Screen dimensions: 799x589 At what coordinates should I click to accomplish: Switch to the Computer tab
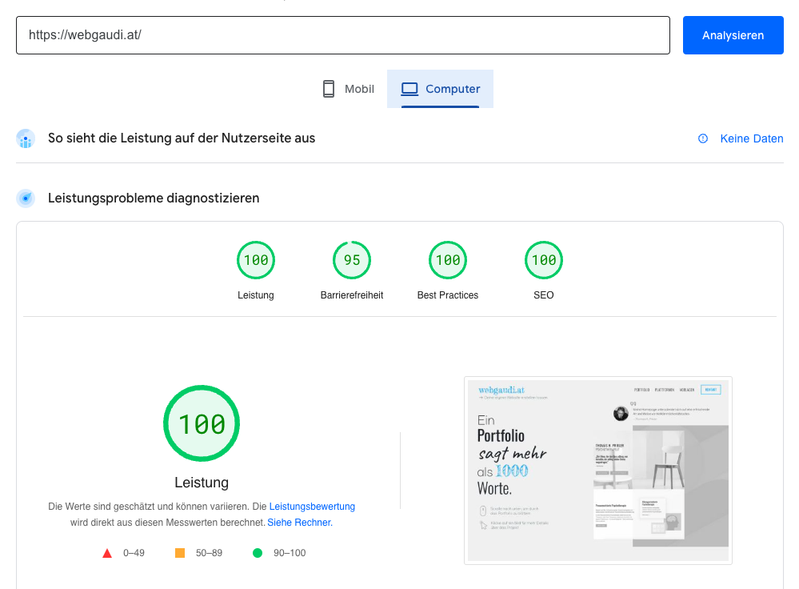point(440,88)
